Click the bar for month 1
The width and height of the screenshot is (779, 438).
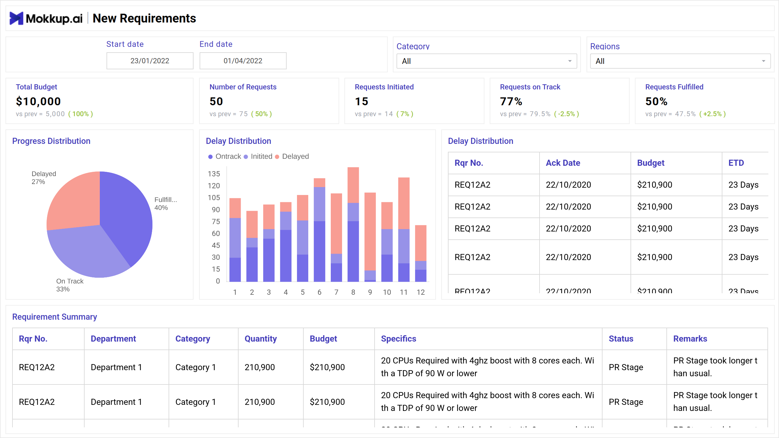coord(235,240)
